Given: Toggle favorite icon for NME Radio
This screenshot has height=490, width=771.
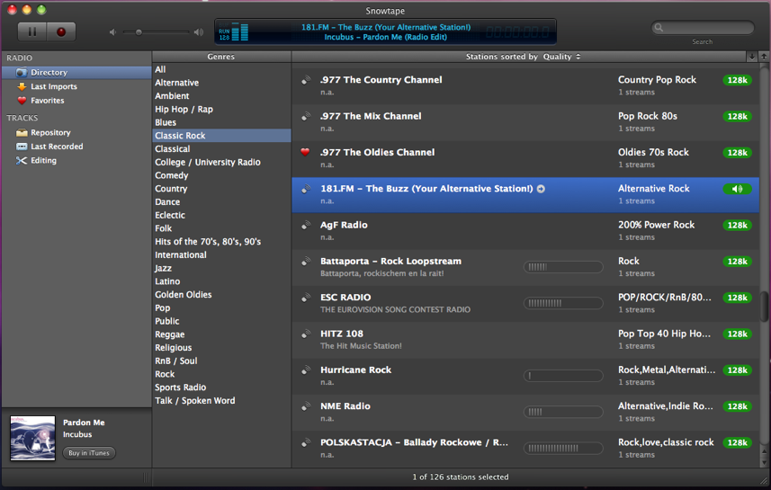Looking at the screenshot, I should (306, 406).
